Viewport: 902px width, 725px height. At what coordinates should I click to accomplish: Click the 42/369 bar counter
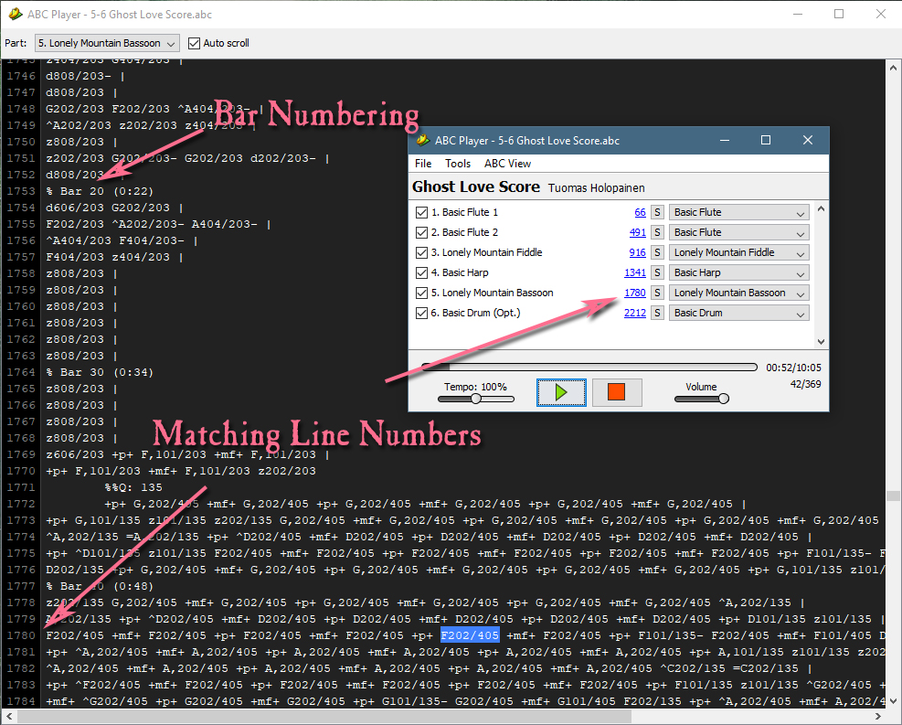(805, 384)
